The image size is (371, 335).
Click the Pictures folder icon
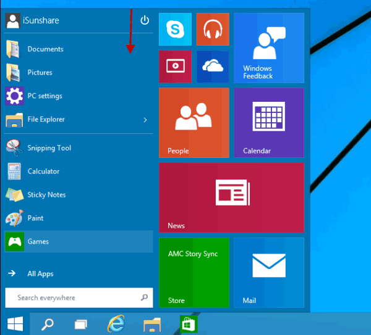[x=13, y=72]
